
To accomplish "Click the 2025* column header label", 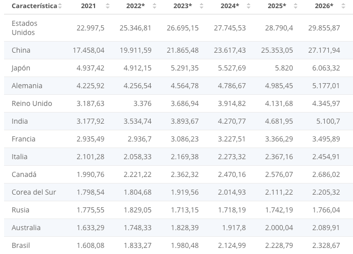I will (x=277, y=6).
